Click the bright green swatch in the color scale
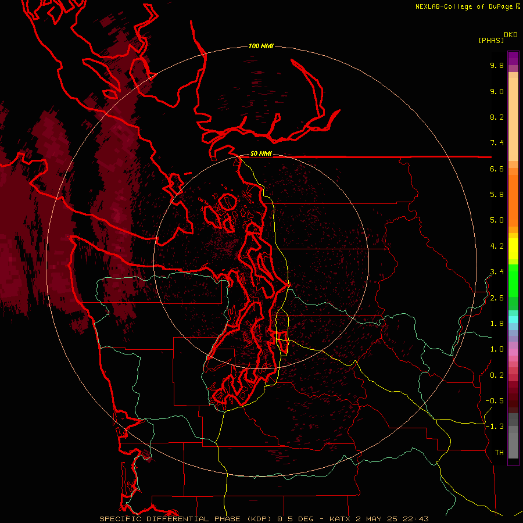This screenshot has width=523, height=523. coord(513,280)
